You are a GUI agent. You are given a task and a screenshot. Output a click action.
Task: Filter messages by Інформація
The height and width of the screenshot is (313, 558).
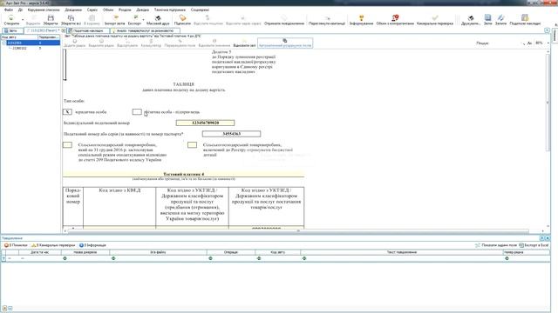[92, 245]
